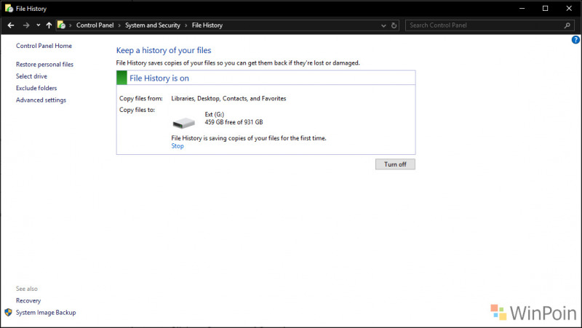The height and width of the screenshot is (328, 582).
Task: Expand the address bar history dropdown
Action: click(383, 25)
